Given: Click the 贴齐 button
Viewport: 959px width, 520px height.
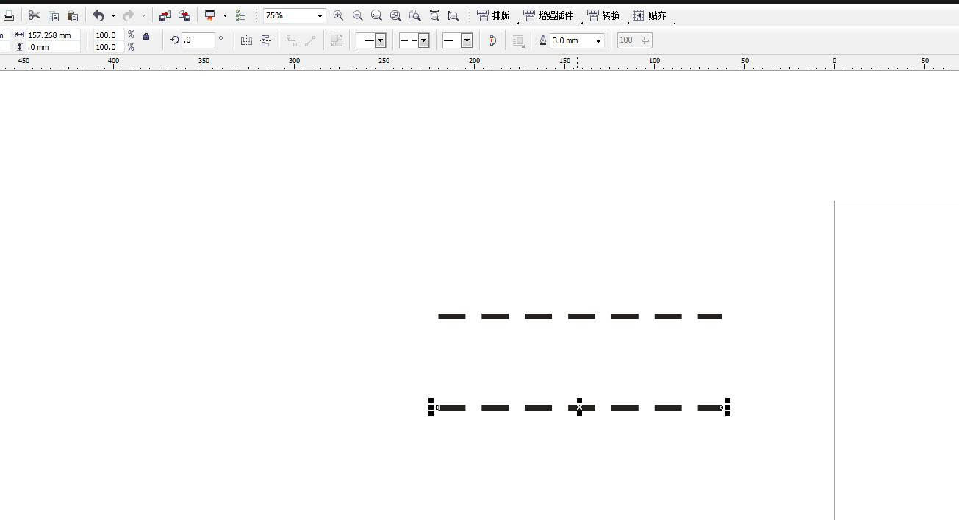Looking at the screenshot, I should click(x=650, y=15).
